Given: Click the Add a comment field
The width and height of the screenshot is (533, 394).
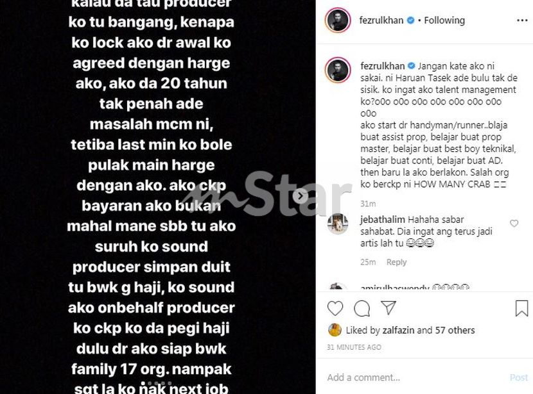Looking at the screenshot, I should [415, 377].
